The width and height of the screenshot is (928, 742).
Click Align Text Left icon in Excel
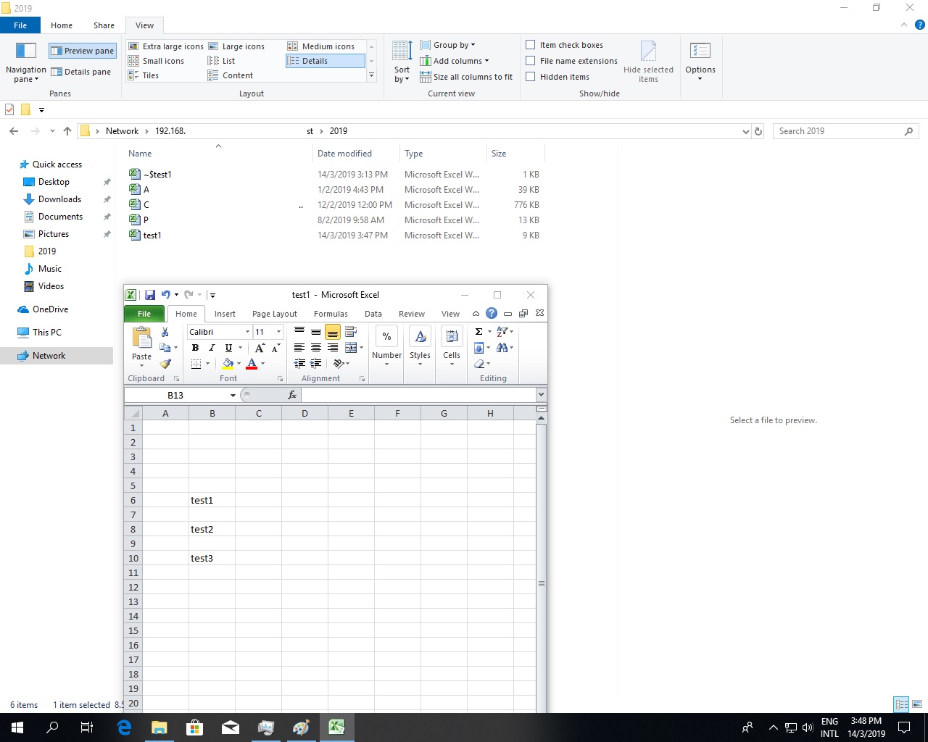[299, 348]
